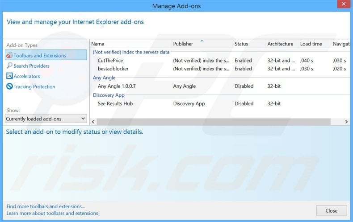Screen dimensions: 353x222
Task: Select Toolbars and Extensions add-on type
Action: pos(46,55)
